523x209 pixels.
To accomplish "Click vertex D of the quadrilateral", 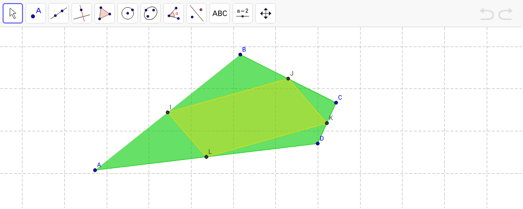I will tap(318, 144).
